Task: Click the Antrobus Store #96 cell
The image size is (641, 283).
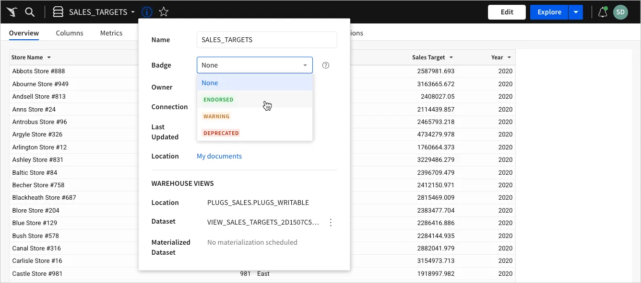Action: click(40, 122)
